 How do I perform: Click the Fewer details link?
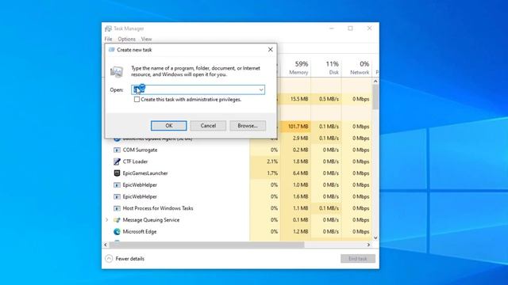point(130,259)
